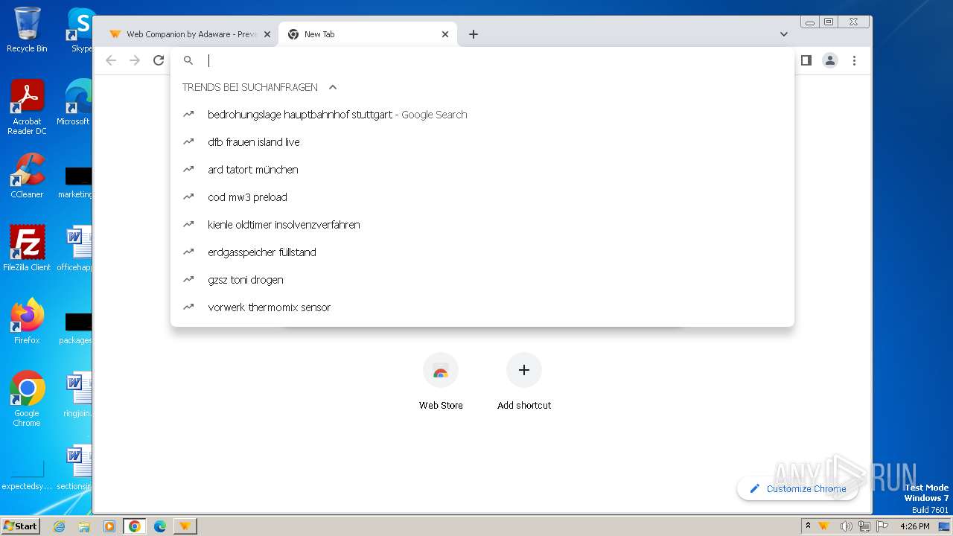Select suggestion cod mw3 preload
This screenshot has width=953, height=536.
pos(482,197)
